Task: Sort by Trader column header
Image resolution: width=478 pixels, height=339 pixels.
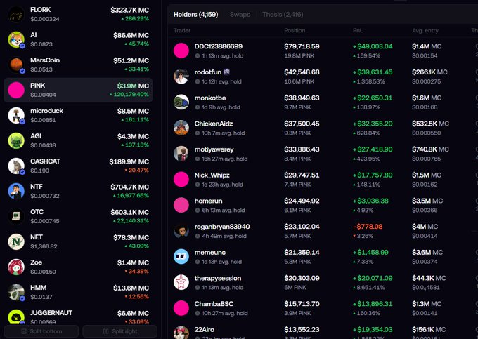Action: pos(182,30)
